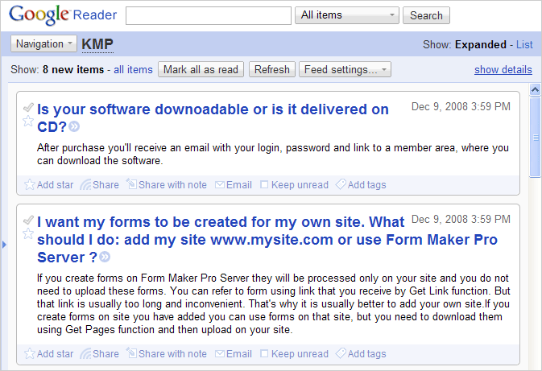Viewport: 542px width, 371px height.
Task: Open the Navigation dropdown
Action: click(43, 44)
